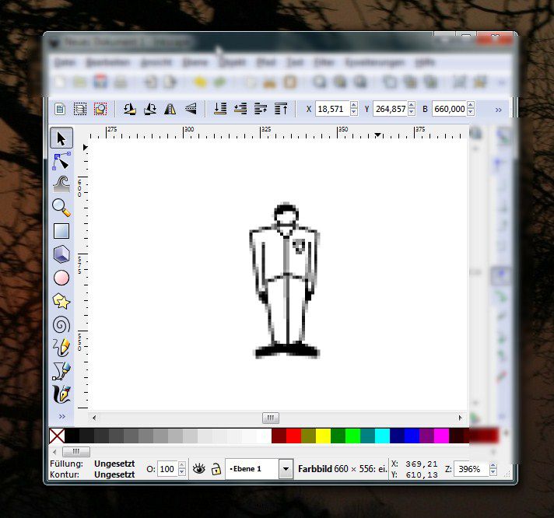Screen dimensions: 554x518
Task: Increase opacity with up stepper
Action: pyautogui.click(x=181, y=465)
